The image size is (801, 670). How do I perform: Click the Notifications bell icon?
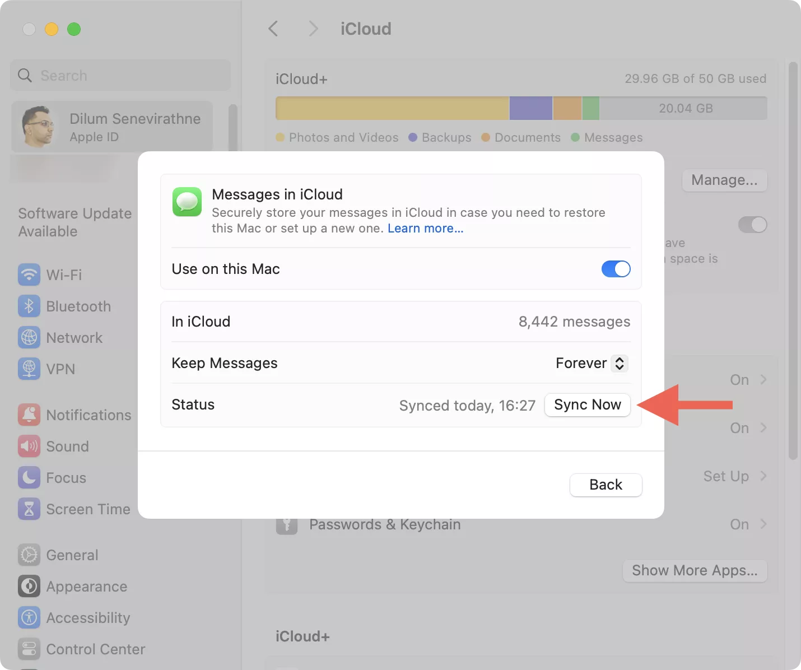coord(29,415)
